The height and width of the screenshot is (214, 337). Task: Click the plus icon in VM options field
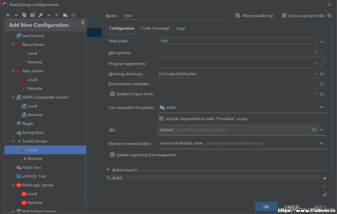315,53
